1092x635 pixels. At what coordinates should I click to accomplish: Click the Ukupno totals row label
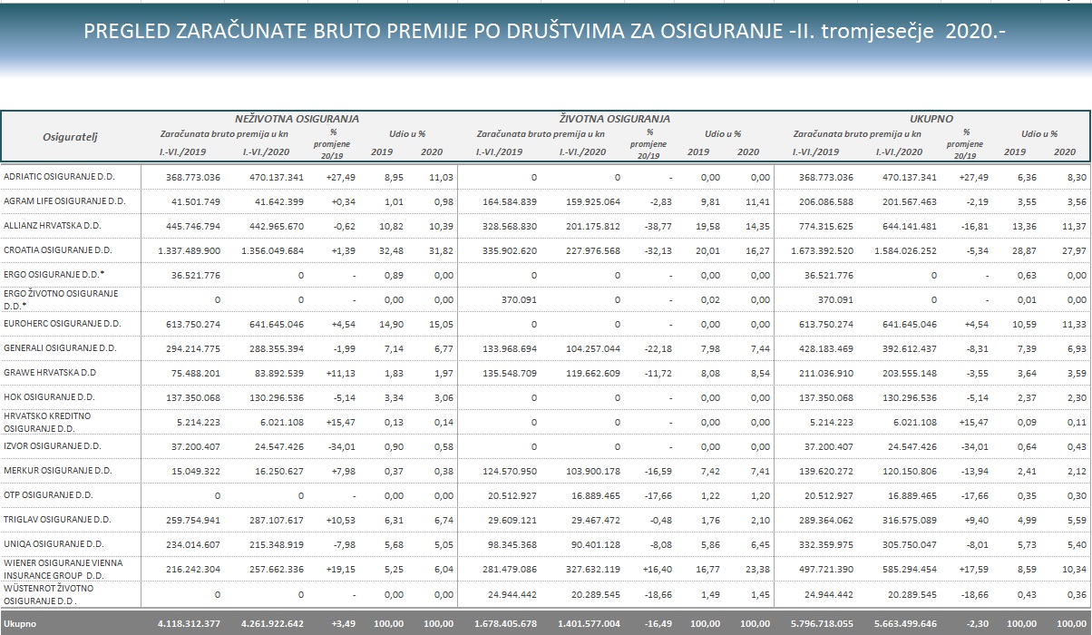tap(19, 625)
